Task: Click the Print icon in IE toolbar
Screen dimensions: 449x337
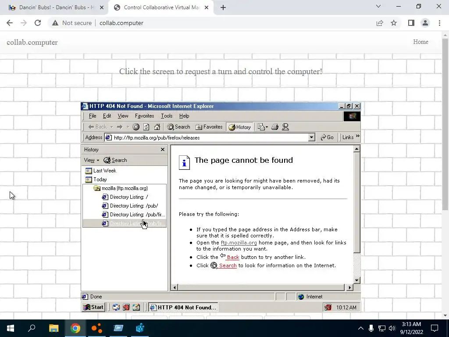Action: 275,127
